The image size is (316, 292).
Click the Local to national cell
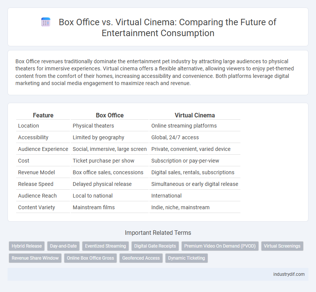109,196
